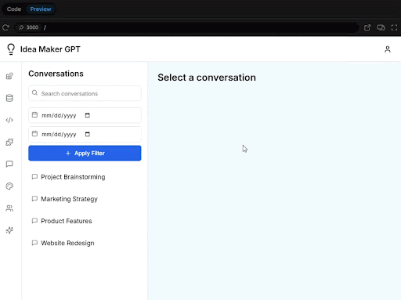Open the color palette sidebar icon

pyautogui.click(x=9, y=186)
